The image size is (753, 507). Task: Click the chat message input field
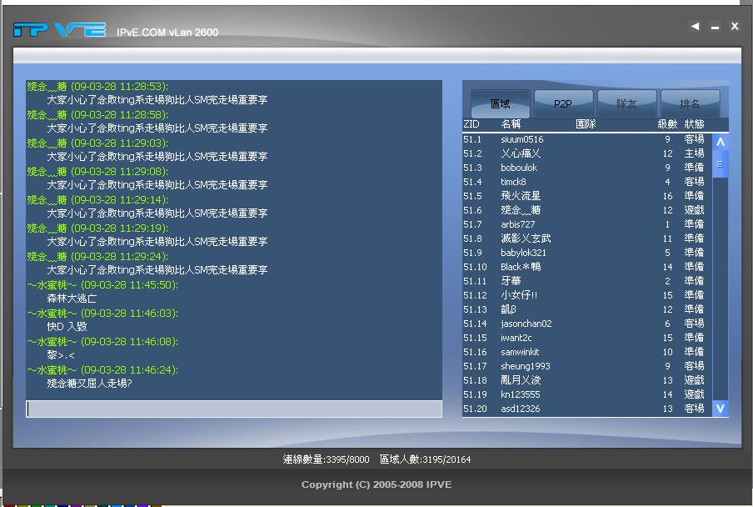(x=234, y=409)
